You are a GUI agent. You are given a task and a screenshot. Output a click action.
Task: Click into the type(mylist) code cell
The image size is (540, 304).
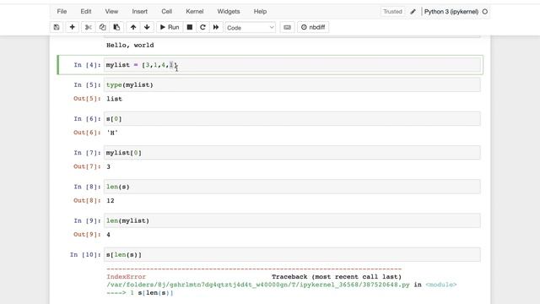click(x=292, y=84)
